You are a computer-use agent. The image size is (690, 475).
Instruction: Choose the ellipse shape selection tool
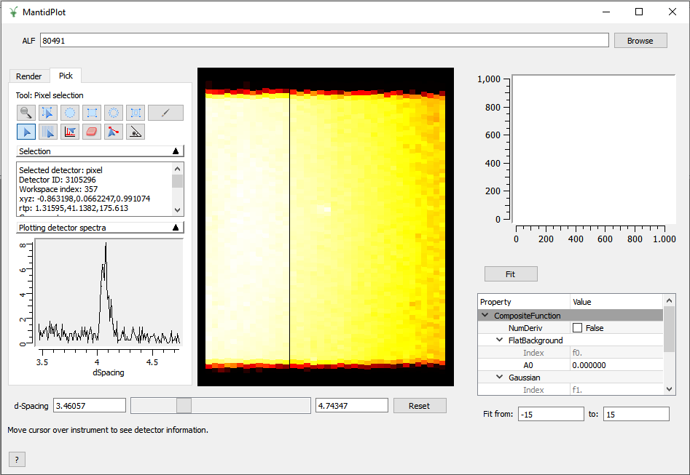(x=69, y=113)
